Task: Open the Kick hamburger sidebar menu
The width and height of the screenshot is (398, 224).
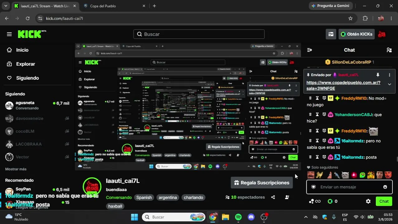Action: pyautogui.click(x=9, y=34)
